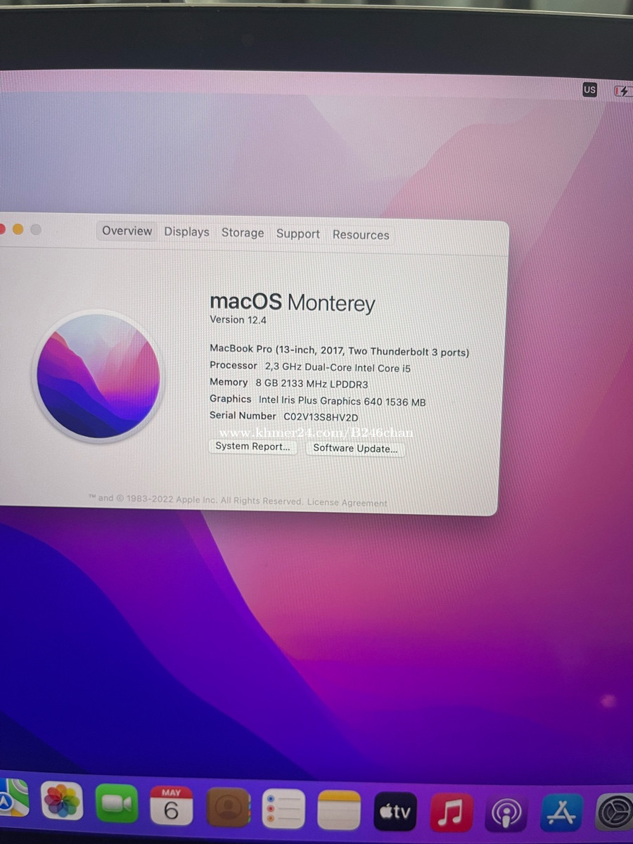The width and height of the screenshot is (633, 844).
Task: Click the gray zoom window button
Action: pyautogui.click(x=36, y=230)
